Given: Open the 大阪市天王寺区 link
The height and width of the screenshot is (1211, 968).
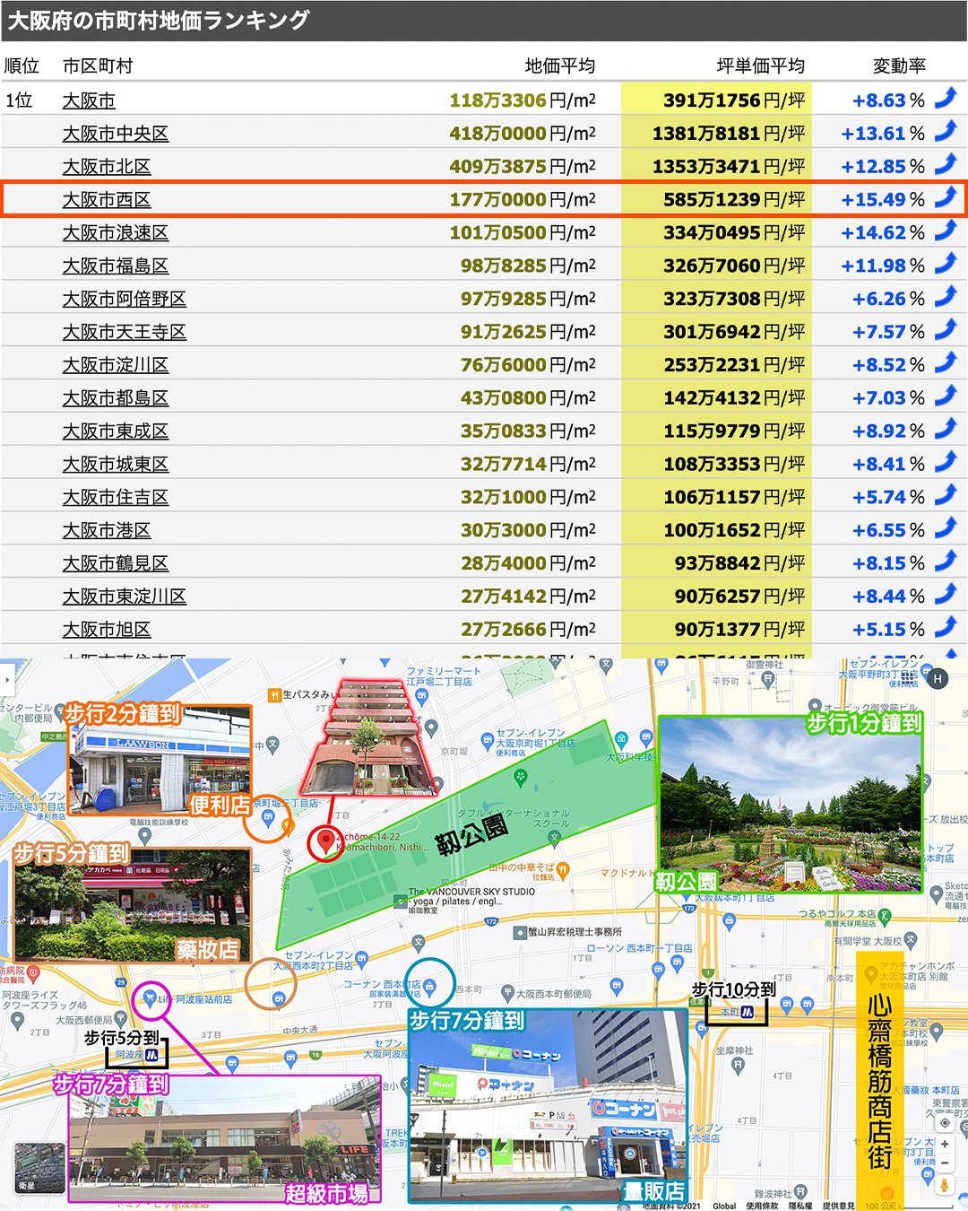Looking at the screenshot, I should pos(124,332).
